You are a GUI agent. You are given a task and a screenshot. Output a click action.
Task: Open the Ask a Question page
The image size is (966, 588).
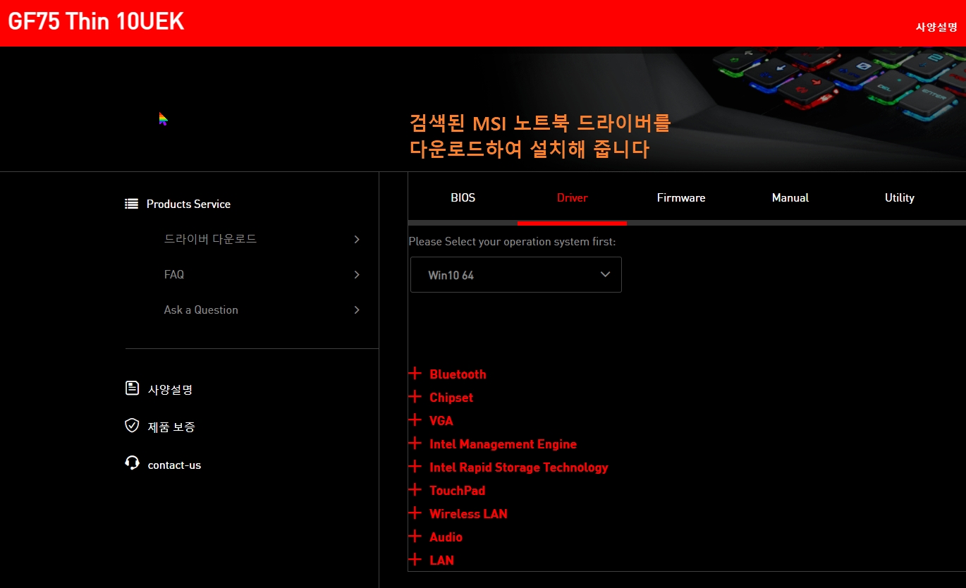201,310
